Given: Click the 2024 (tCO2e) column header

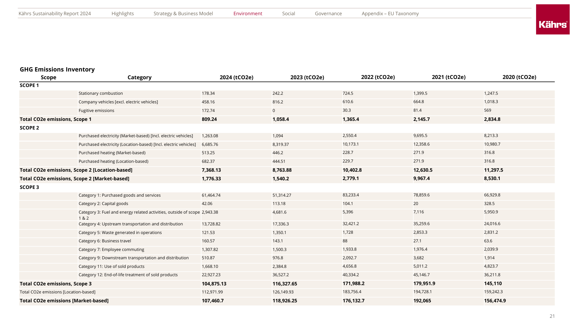Looking at the screenshot, I should pyautogui.click(x=236, y=77).
